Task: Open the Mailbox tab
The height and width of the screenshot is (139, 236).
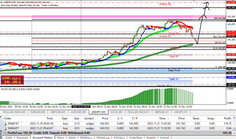Action: click(86, 137)
